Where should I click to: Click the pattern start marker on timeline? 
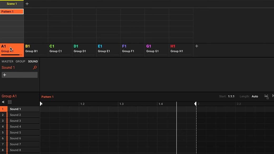(41, 104)
